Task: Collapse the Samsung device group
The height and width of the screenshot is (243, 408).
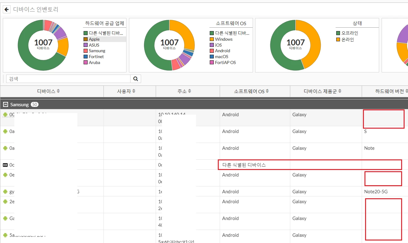Action: [5, 105]
